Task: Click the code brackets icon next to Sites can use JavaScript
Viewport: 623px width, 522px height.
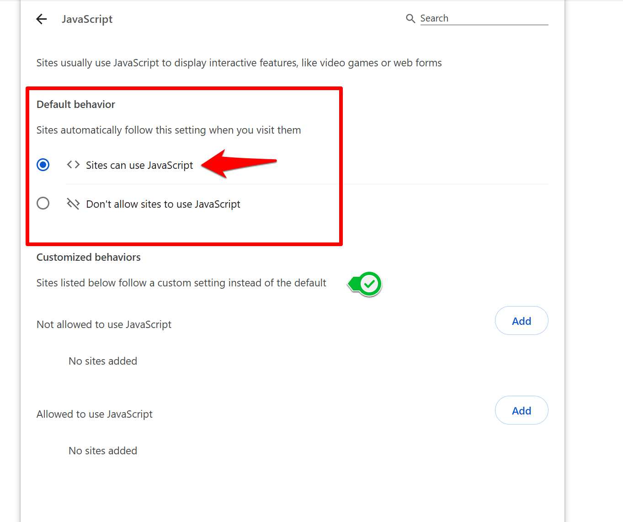Action: tap(73, 165)
